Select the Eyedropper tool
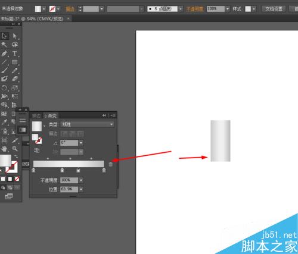This screenshot has width=298, height=254. point(4,122)
